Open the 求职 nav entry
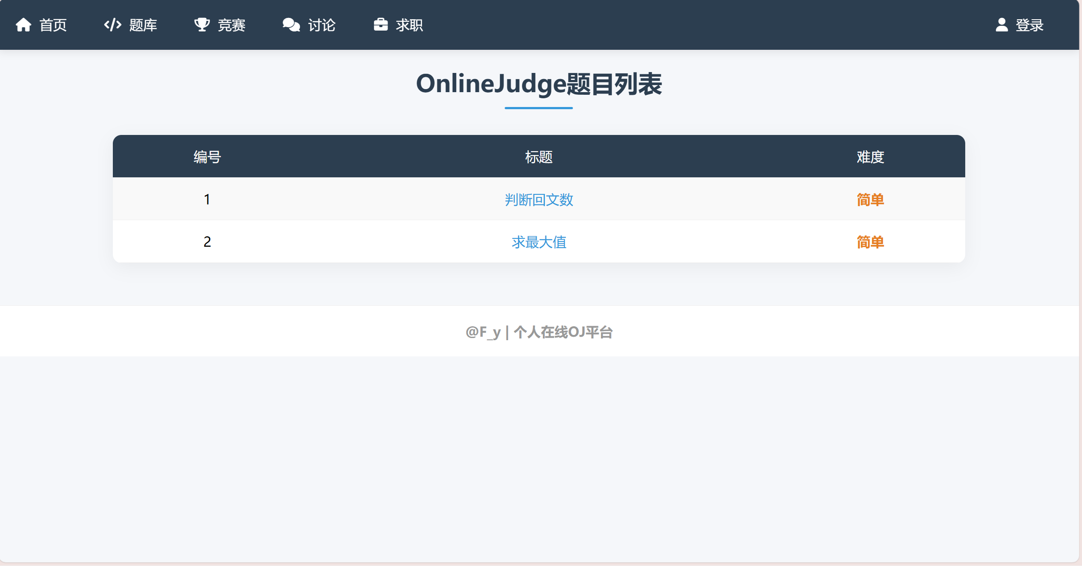The height and width of the screenshot is (566, 1082). (x=409, y=25)
